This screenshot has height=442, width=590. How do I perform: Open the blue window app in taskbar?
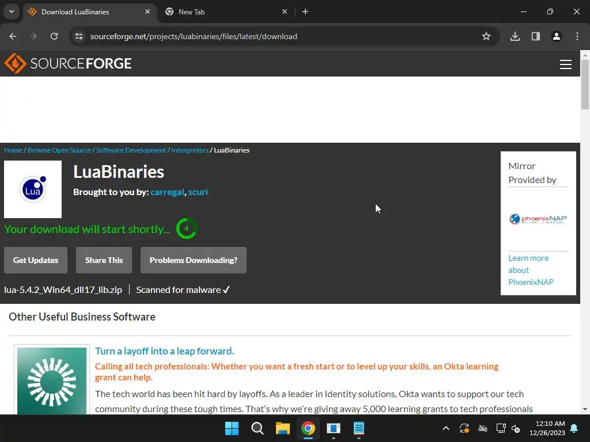[x=334, y=428]
